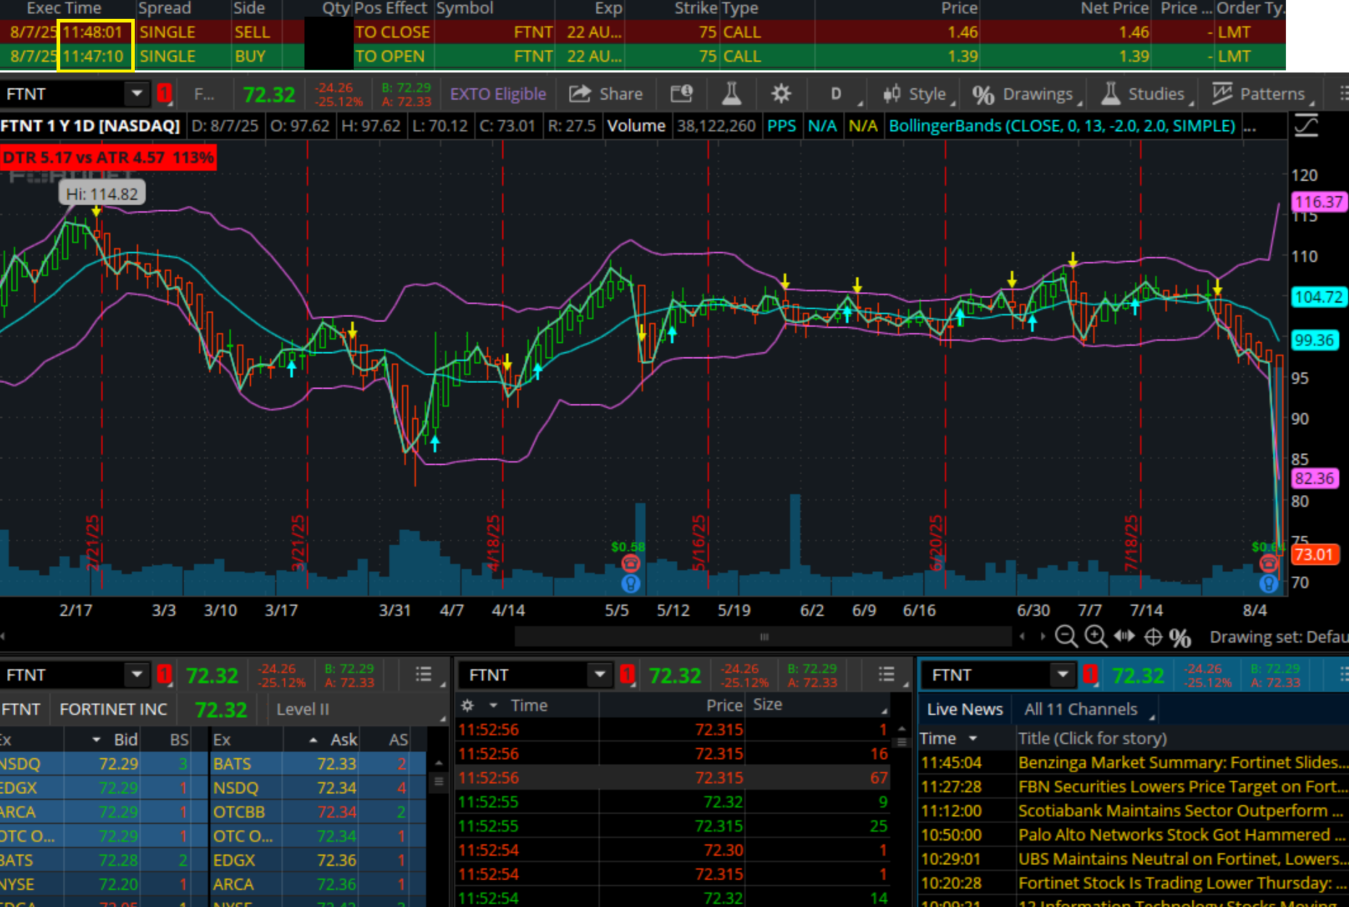The image size is (1349, 907).
Task: Toggle percentage scale icon below chart
Action: coord(1180,637)
